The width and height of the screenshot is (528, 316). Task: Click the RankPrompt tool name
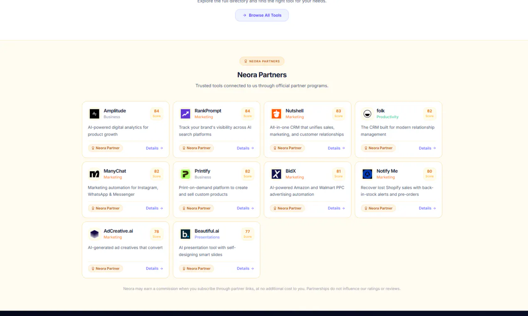[208, 111]
